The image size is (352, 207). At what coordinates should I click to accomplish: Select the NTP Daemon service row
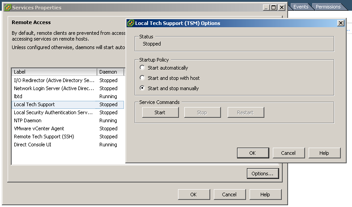[68, 120]
